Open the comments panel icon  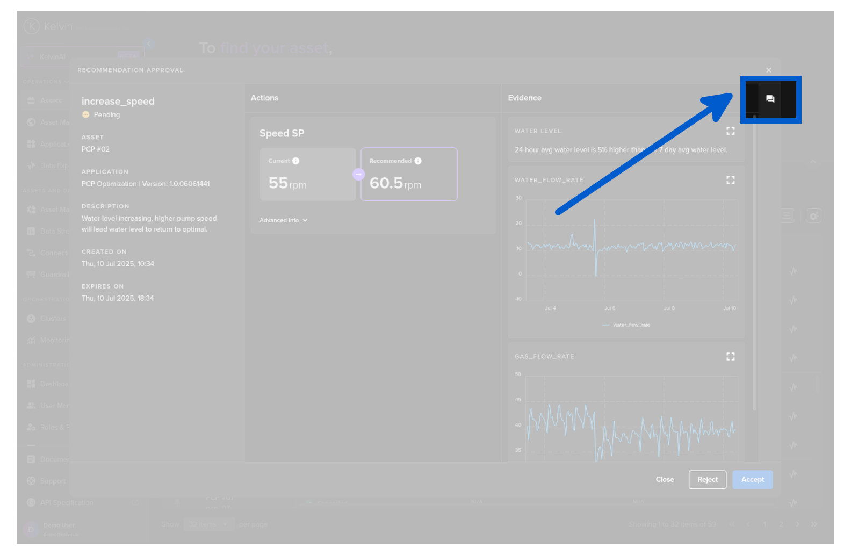click(770, 99)
